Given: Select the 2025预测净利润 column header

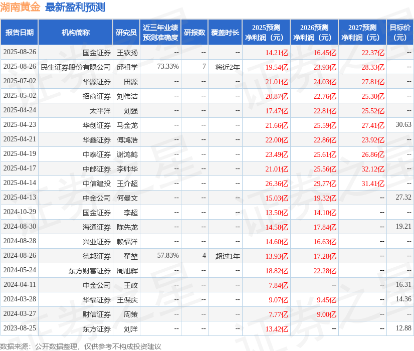Looking at the screenshot, I should click(x=266, y=32).
